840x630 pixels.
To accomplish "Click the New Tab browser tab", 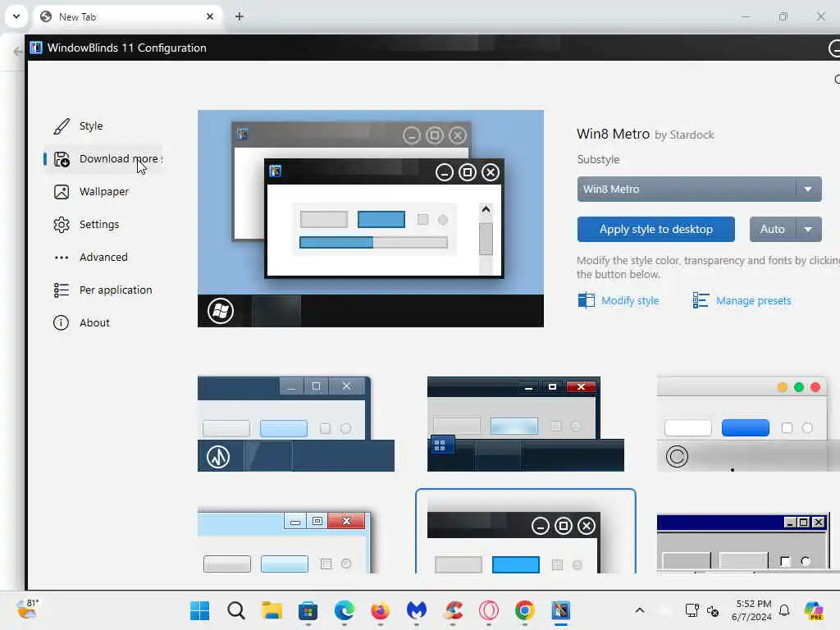I will pyautogui.click(x=129, y=16).
